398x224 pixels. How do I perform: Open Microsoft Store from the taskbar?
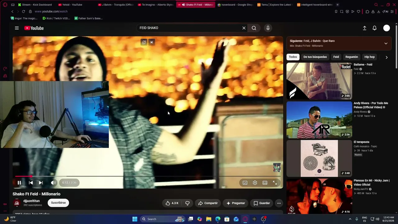point(227,219)
